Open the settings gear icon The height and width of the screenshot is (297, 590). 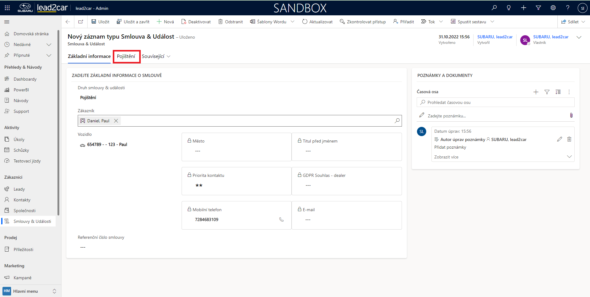[553, 8]
